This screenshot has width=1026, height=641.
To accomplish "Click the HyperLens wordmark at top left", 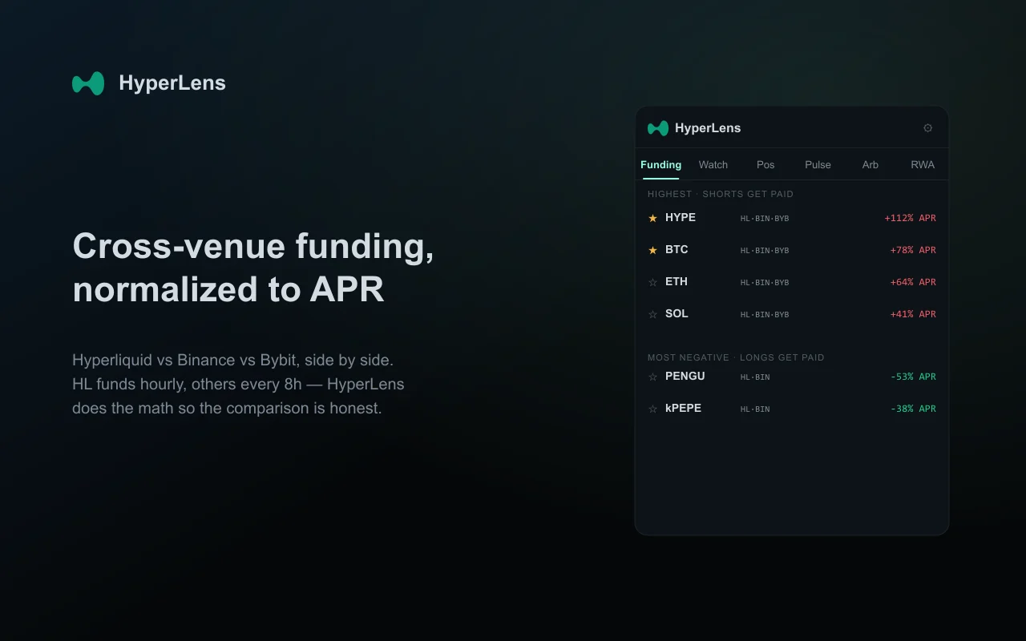I will point(172,83).
